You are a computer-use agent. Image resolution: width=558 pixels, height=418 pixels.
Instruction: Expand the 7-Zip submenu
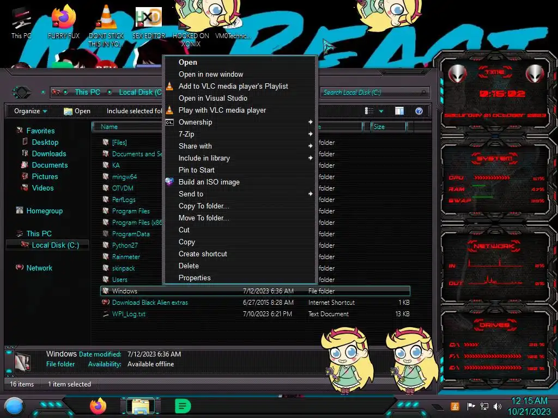[240, 134]
